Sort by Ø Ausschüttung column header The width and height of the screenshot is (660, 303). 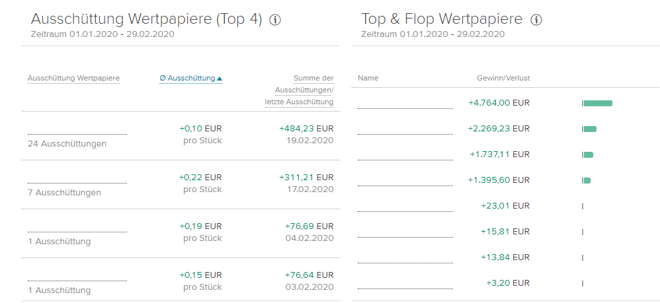coord(187,78)
